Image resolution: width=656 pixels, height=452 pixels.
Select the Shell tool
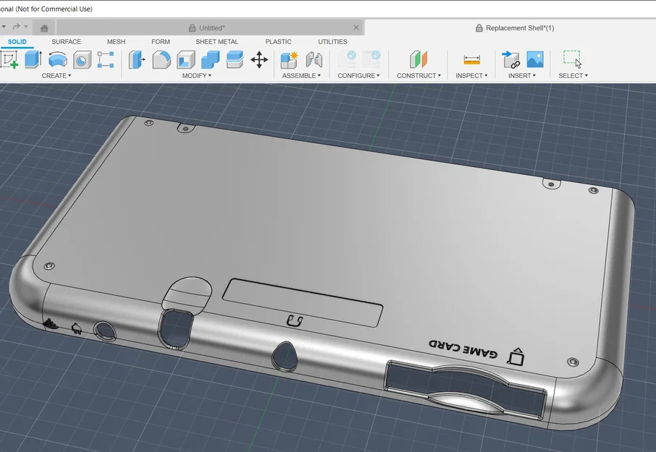(x=186, y=60)
